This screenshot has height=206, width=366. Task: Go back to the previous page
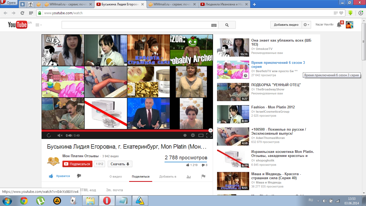(x=6, y=13)
